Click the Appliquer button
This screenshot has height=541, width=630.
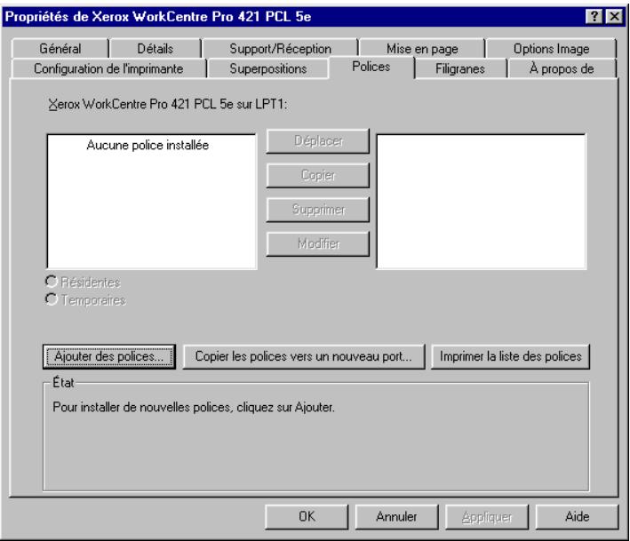point(487,516)
